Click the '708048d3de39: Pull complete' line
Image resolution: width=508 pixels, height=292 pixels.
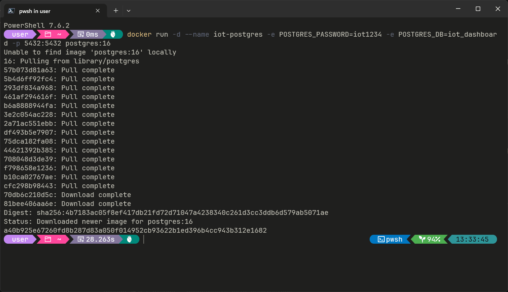(x=59, y=159)
